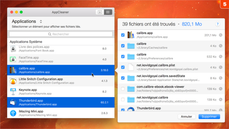Select calibre.app in the applications list

61,70
